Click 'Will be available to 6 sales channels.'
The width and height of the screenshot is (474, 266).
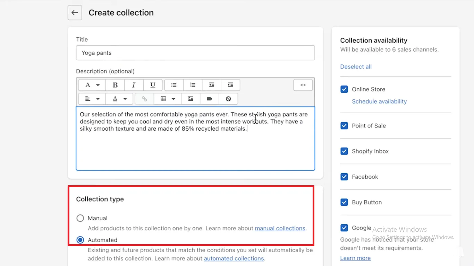pos(389,50)
